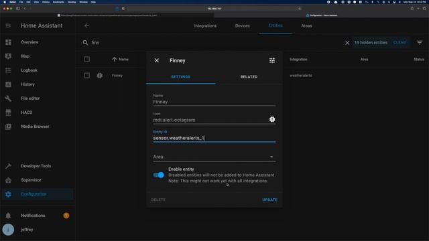This screenshot has width=429, height=241.
Task: Open the Bookmarks menu in menu bar
Action: pyautogui.click(x=58, y=2)
